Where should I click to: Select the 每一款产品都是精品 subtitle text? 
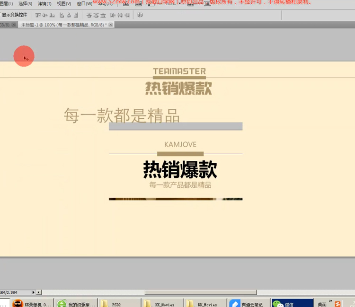[x=180, y=185]
